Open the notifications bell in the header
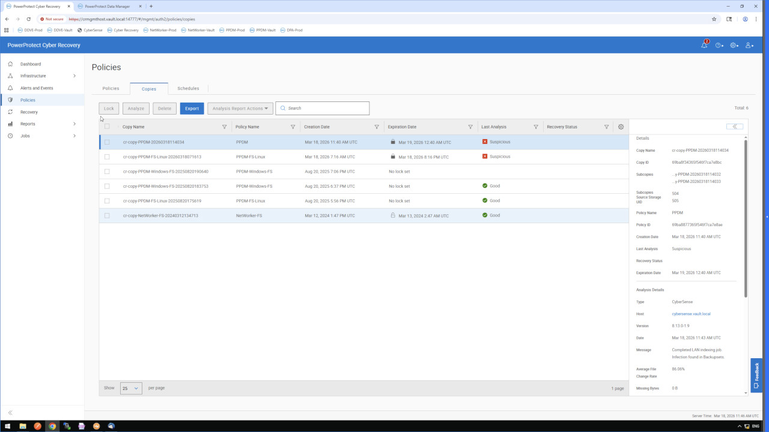 pos(704,45)
